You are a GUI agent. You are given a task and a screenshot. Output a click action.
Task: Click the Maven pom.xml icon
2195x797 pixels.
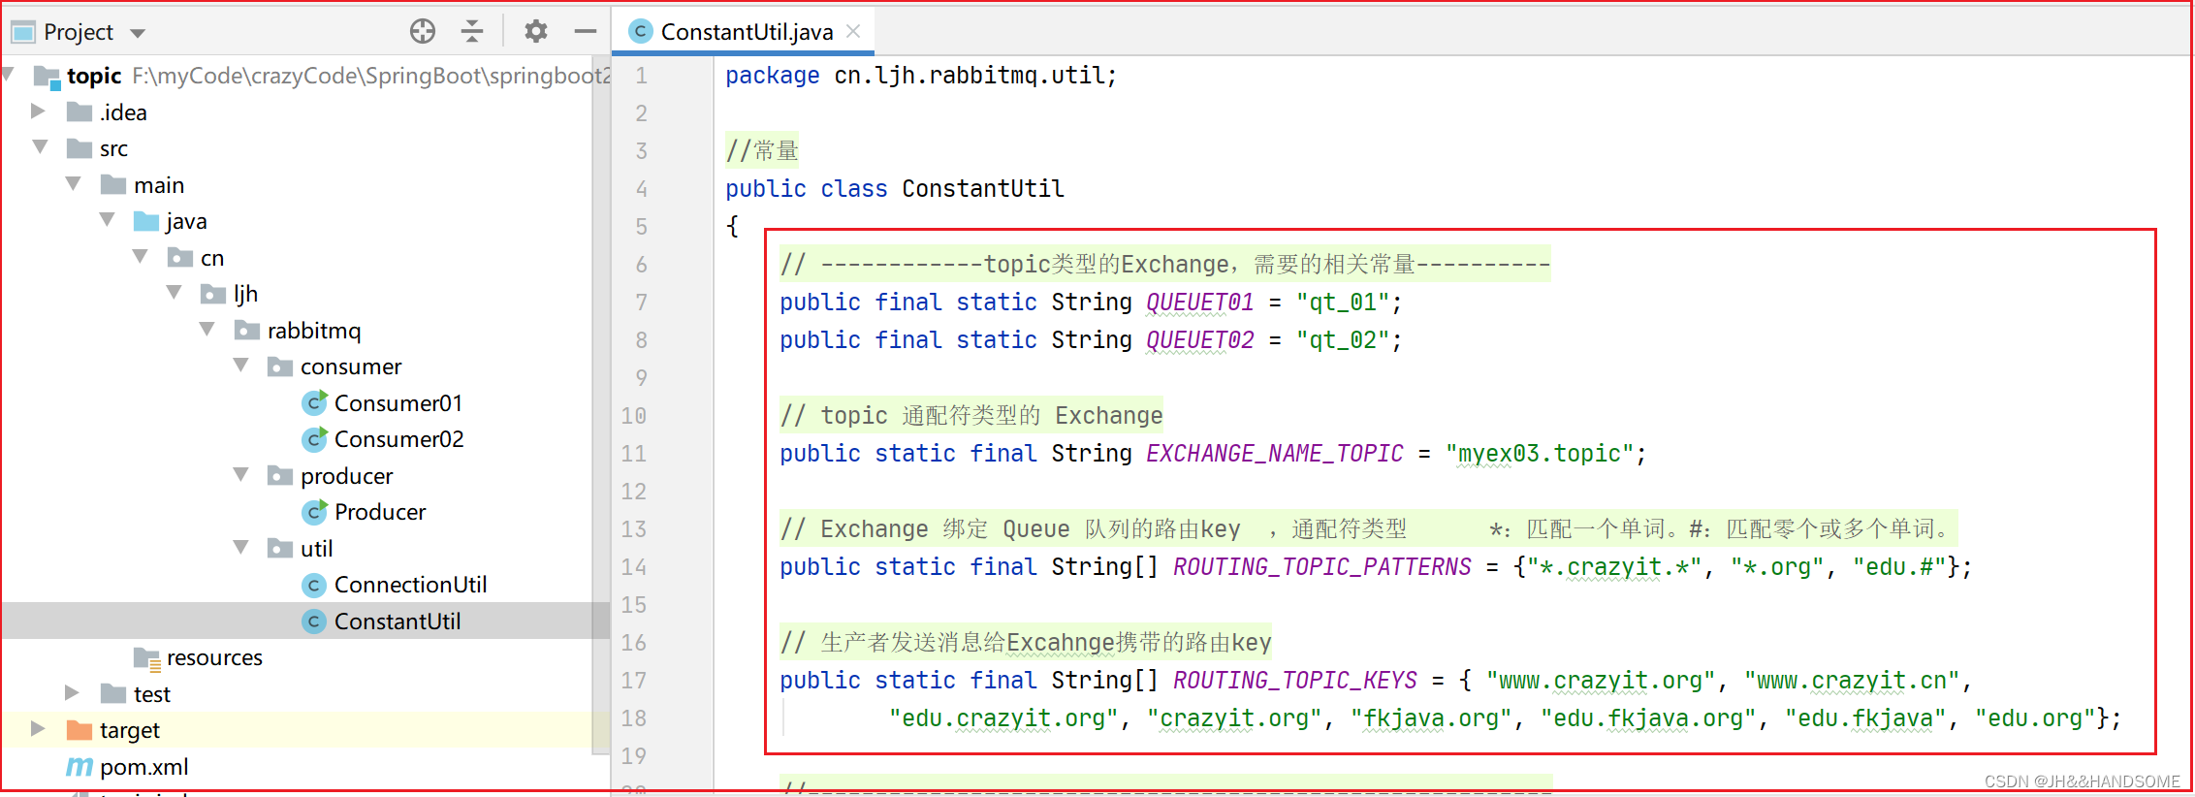click(80, 767)
